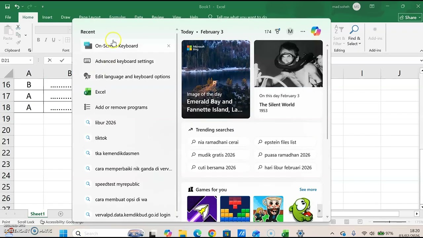Open the Name Box dropdown for D21
The height and width of the screenshot is (238, 423).
point(30,60)
